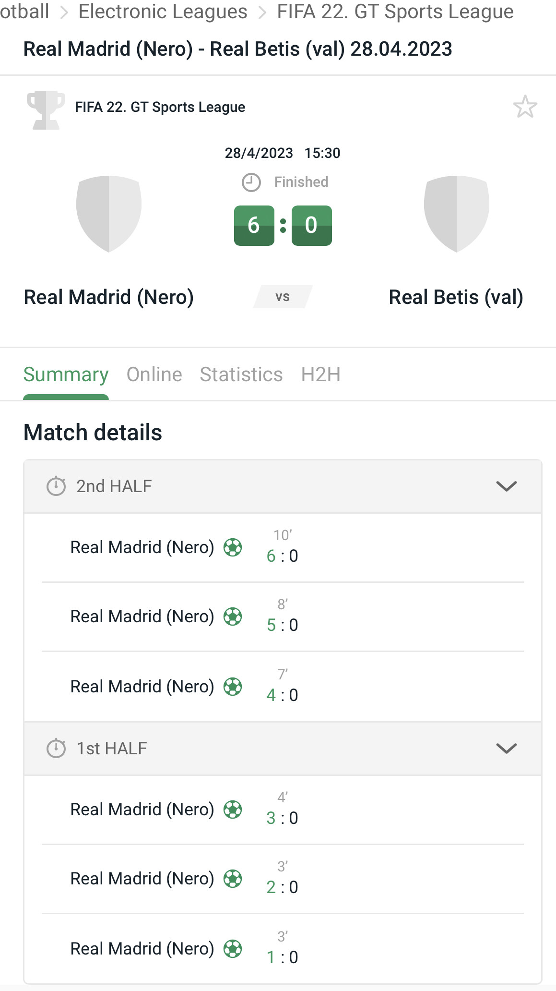Image resolution: width=556 pixels, height=991 pixels.
Task: Click the soccer ball icon for 6:0 goal
Action: (233, 547)
